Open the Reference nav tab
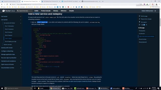 [63, 11]
